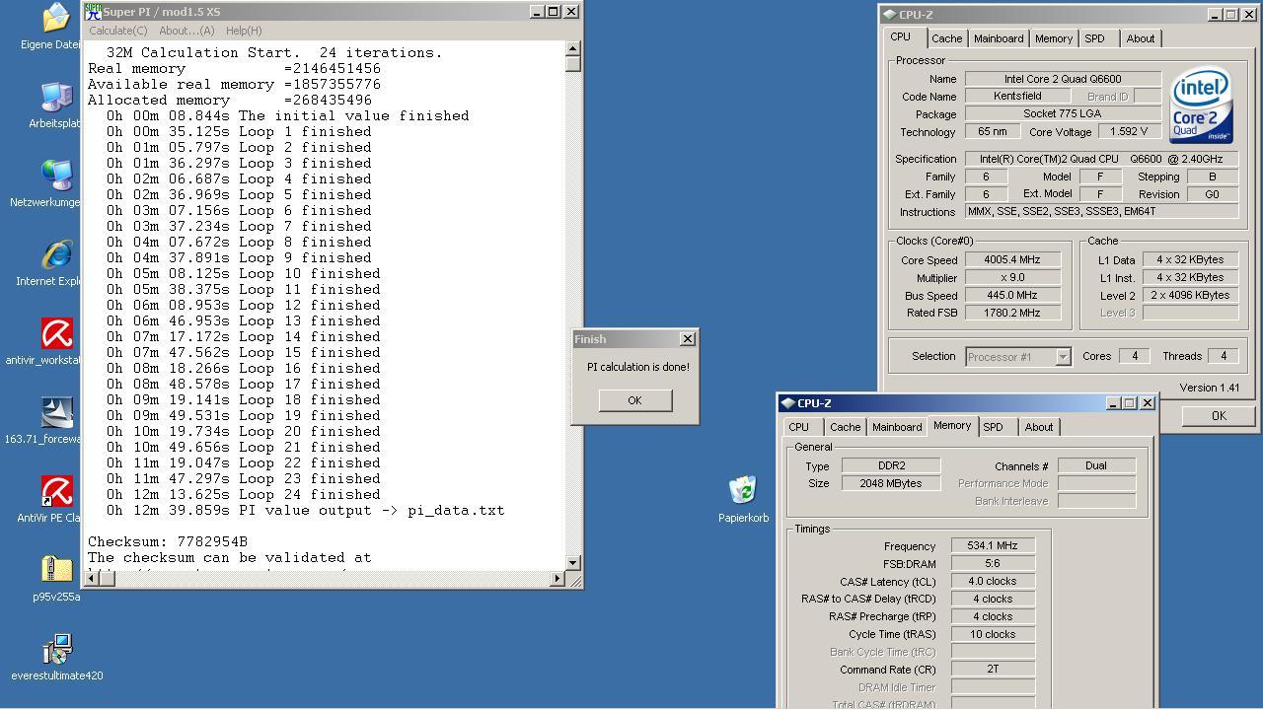This screenshot has height=710, width=1263.
Task: Expand the Processor #1 selection dropdown
Action: coord(1063,357)
